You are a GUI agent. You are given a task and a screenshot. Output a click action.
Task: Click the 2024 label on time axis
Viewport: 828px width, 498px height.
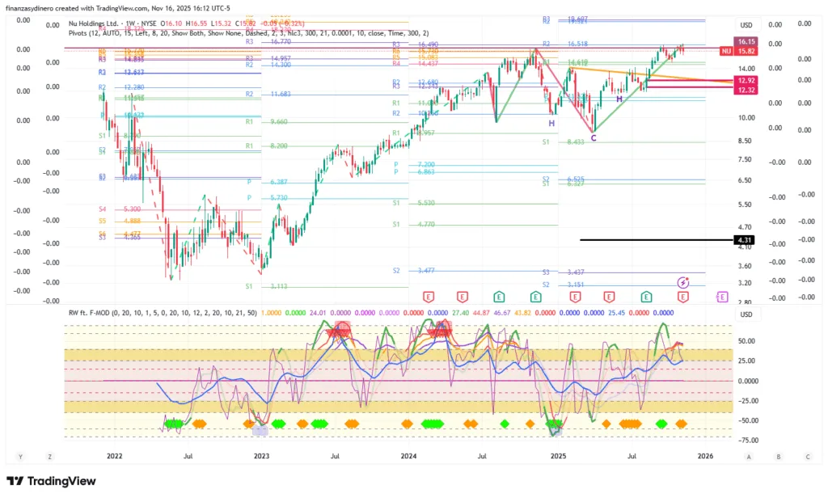pyautogui.click(x=408, y=457)
